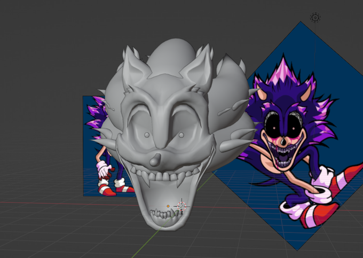Click the left eye pupil sphere on the model

(x=147, y=135)
